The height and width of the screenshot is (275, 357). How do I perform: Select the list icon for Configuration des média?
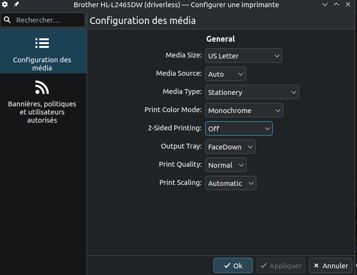(x=42, y=43)
